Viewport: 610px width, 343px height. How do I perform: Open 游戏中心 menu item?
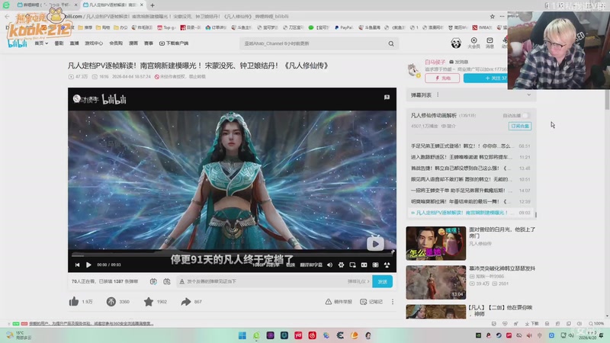[x=94, y=43]
